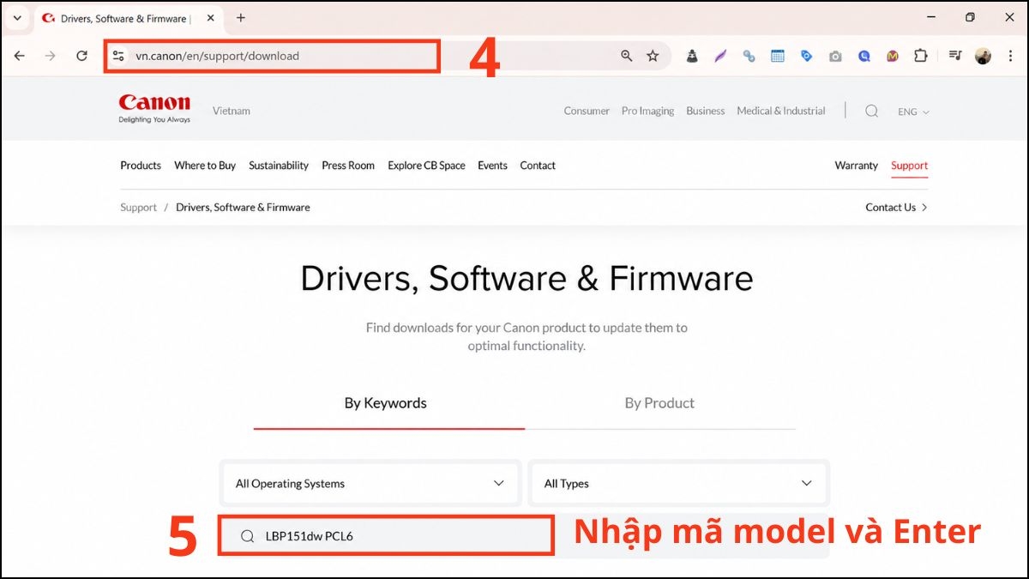Open the Business section
The width and height of the screenshot is (1029, 579).
(x=706, y=111)
